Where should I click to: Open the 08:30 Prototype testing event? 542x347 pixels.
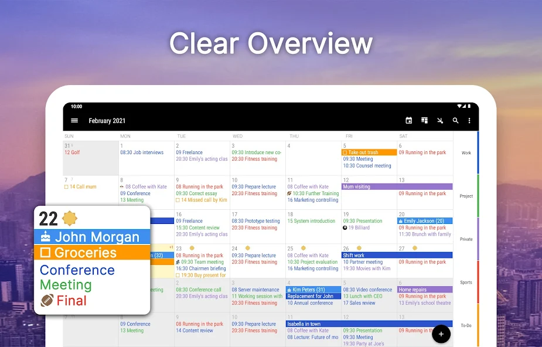click(256, 221)
